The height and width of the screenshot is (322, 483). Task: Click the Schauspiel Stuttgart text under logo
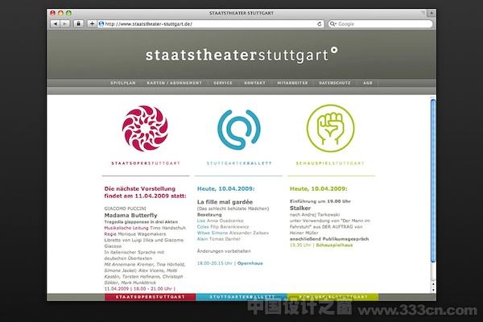pyautogui.click(x=330, y=163)
